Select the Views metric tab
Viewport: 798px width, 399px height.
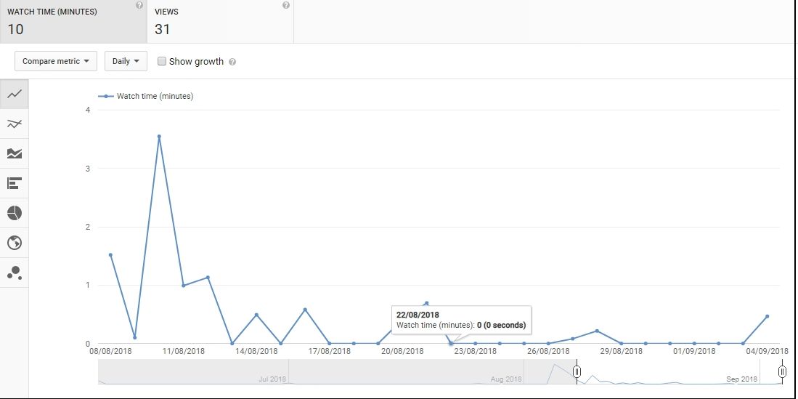(220, 21)
